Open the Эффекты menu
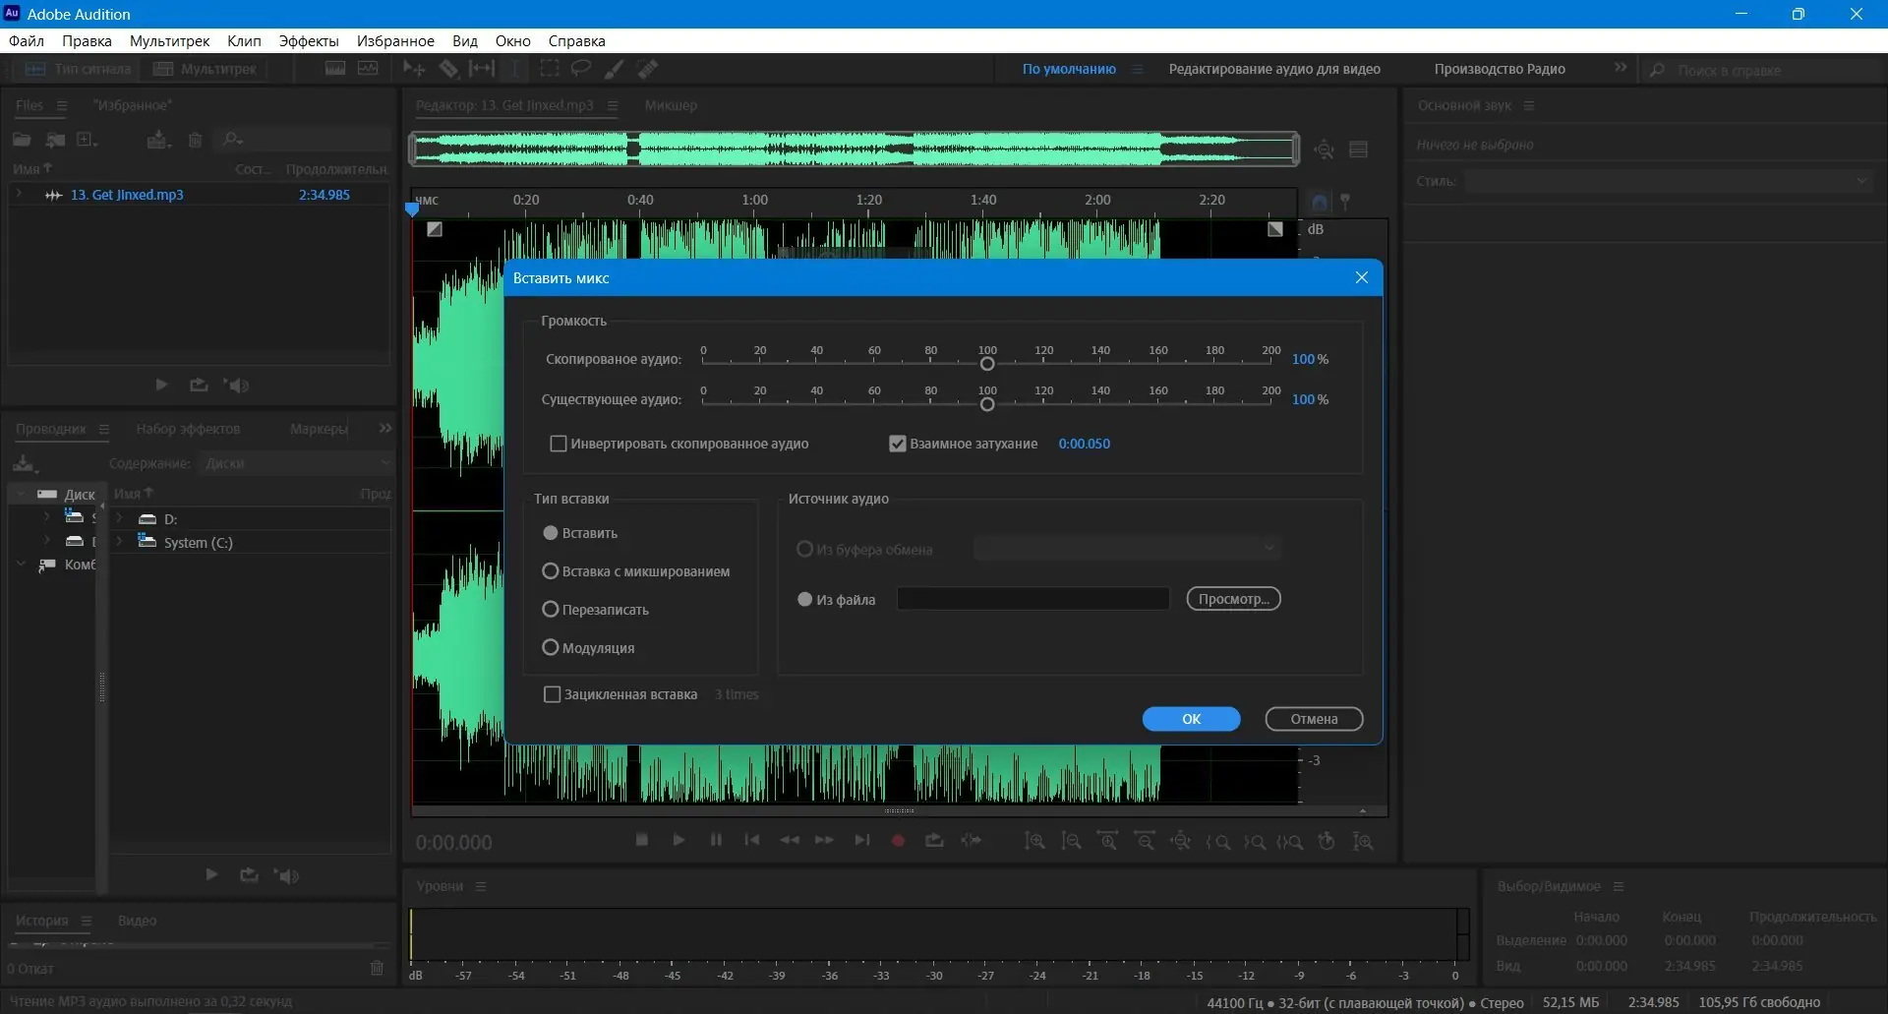 click(308, 41)
